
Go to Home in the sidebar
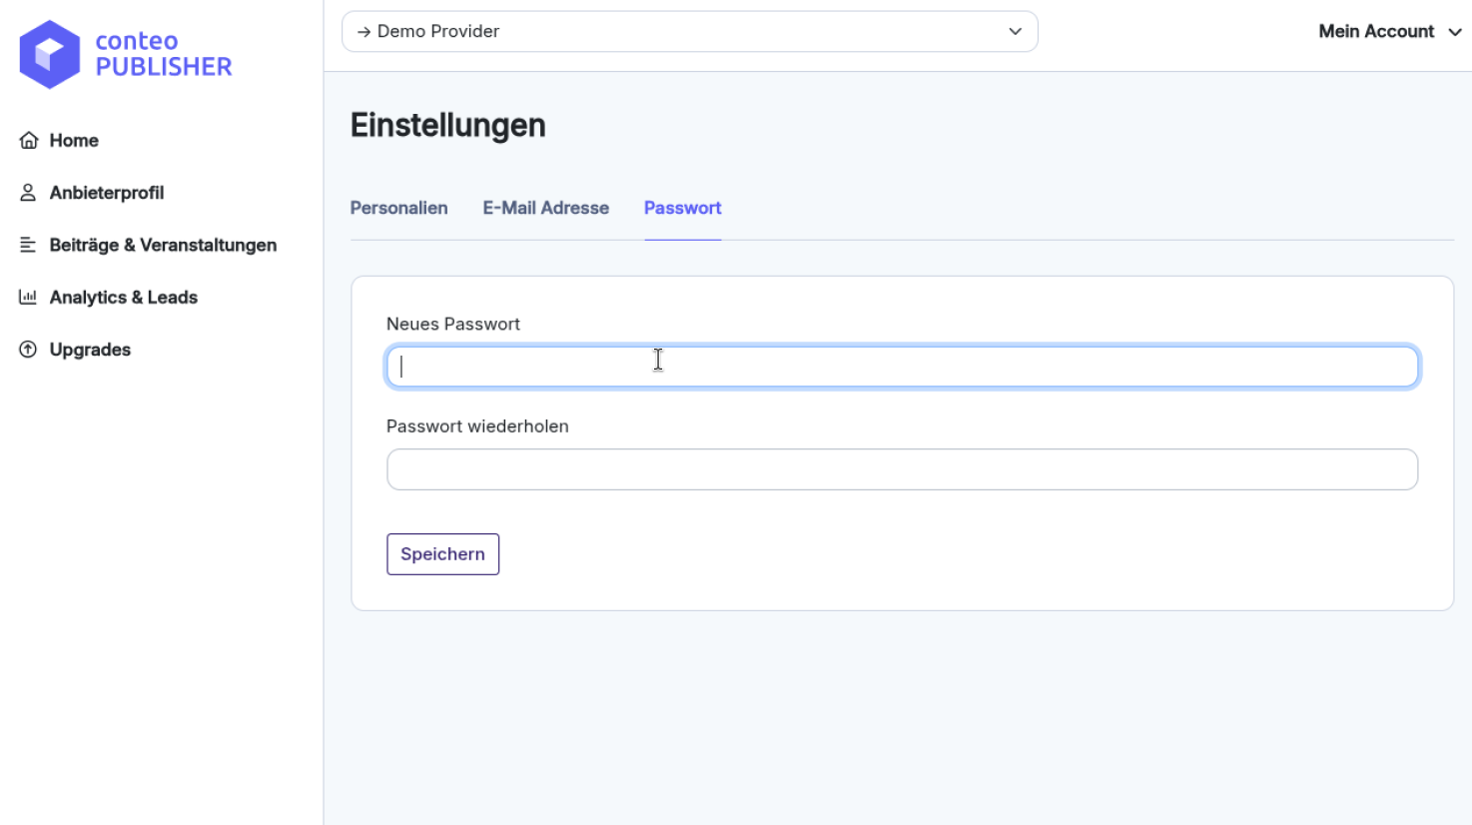click(x=74, y=140)
